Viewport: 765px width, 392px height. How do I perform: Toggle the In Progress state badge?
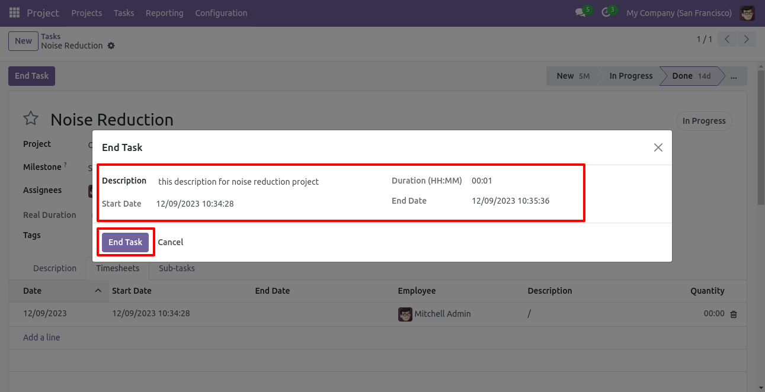point(704,121)
